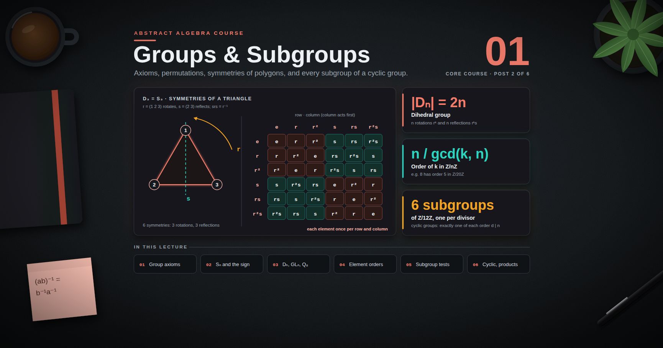Click cell at row rs, column r
Viewport: 663px width, 348px height.
[x=296, y=199]
